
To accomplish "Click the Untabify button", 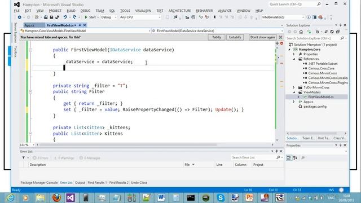I will pos(235,37).
